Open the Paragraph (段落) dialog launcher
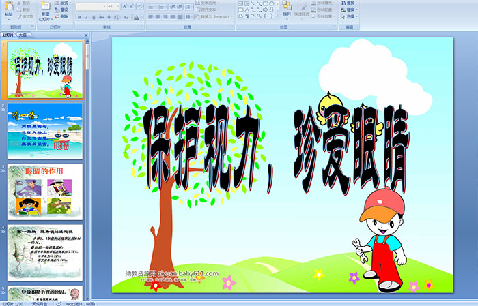The width and height of the screenshot is (478, 306). pos(232,27)
